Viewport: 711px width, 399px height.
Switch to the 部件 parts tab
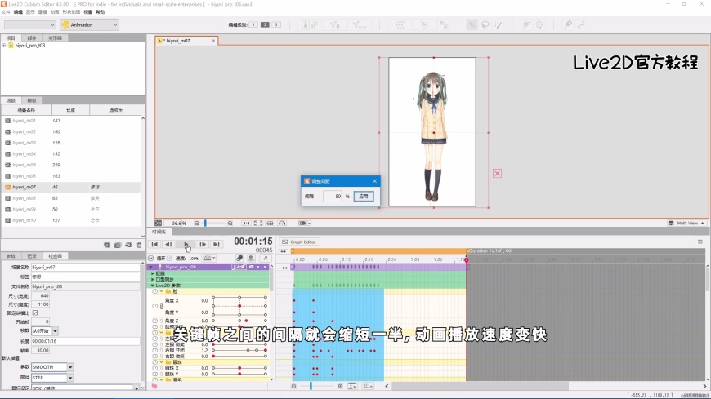(x=31, y=38)
